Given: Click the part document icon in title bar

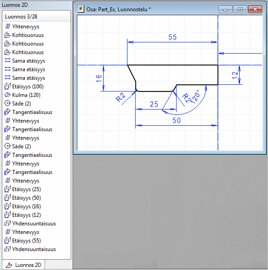Looking at the screenshot, I should [x=81, y=9].
